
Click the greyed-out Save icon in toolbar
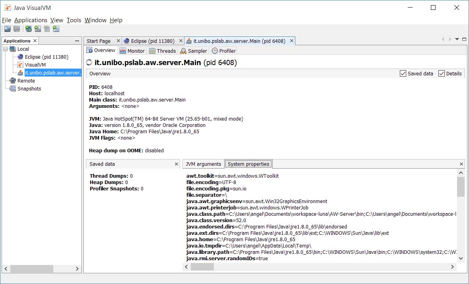[17, 29]
